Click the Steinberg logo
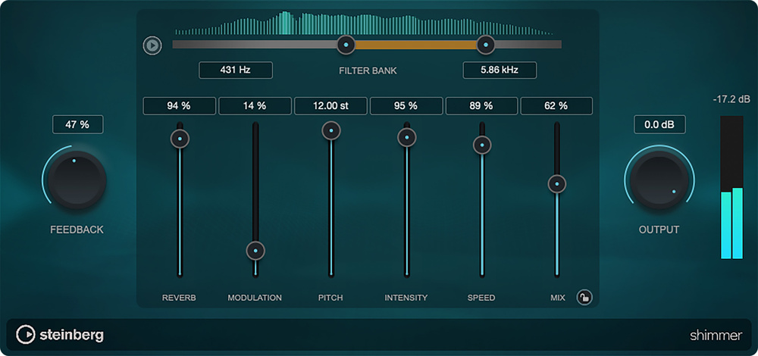This screenshot has width=758, height=356. click(x=61, y=334)
